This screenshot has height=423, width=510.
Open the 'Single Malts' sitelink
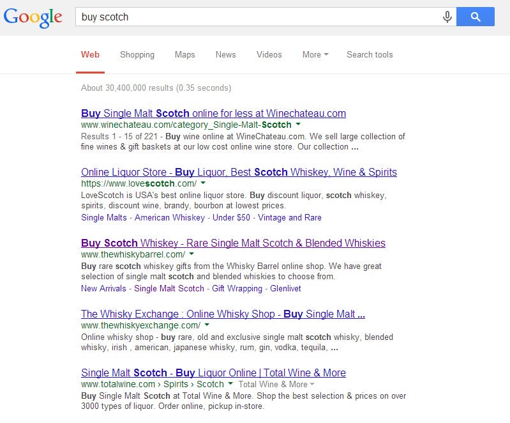pos(104,217)
